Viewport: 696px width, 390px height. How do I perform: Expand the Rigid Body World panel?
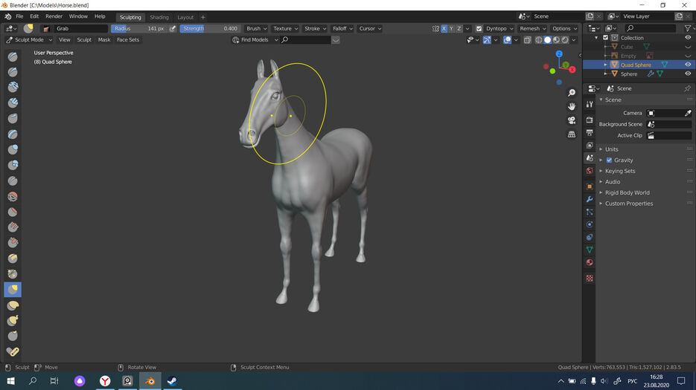pyautogui.click(x=627, y=193)
